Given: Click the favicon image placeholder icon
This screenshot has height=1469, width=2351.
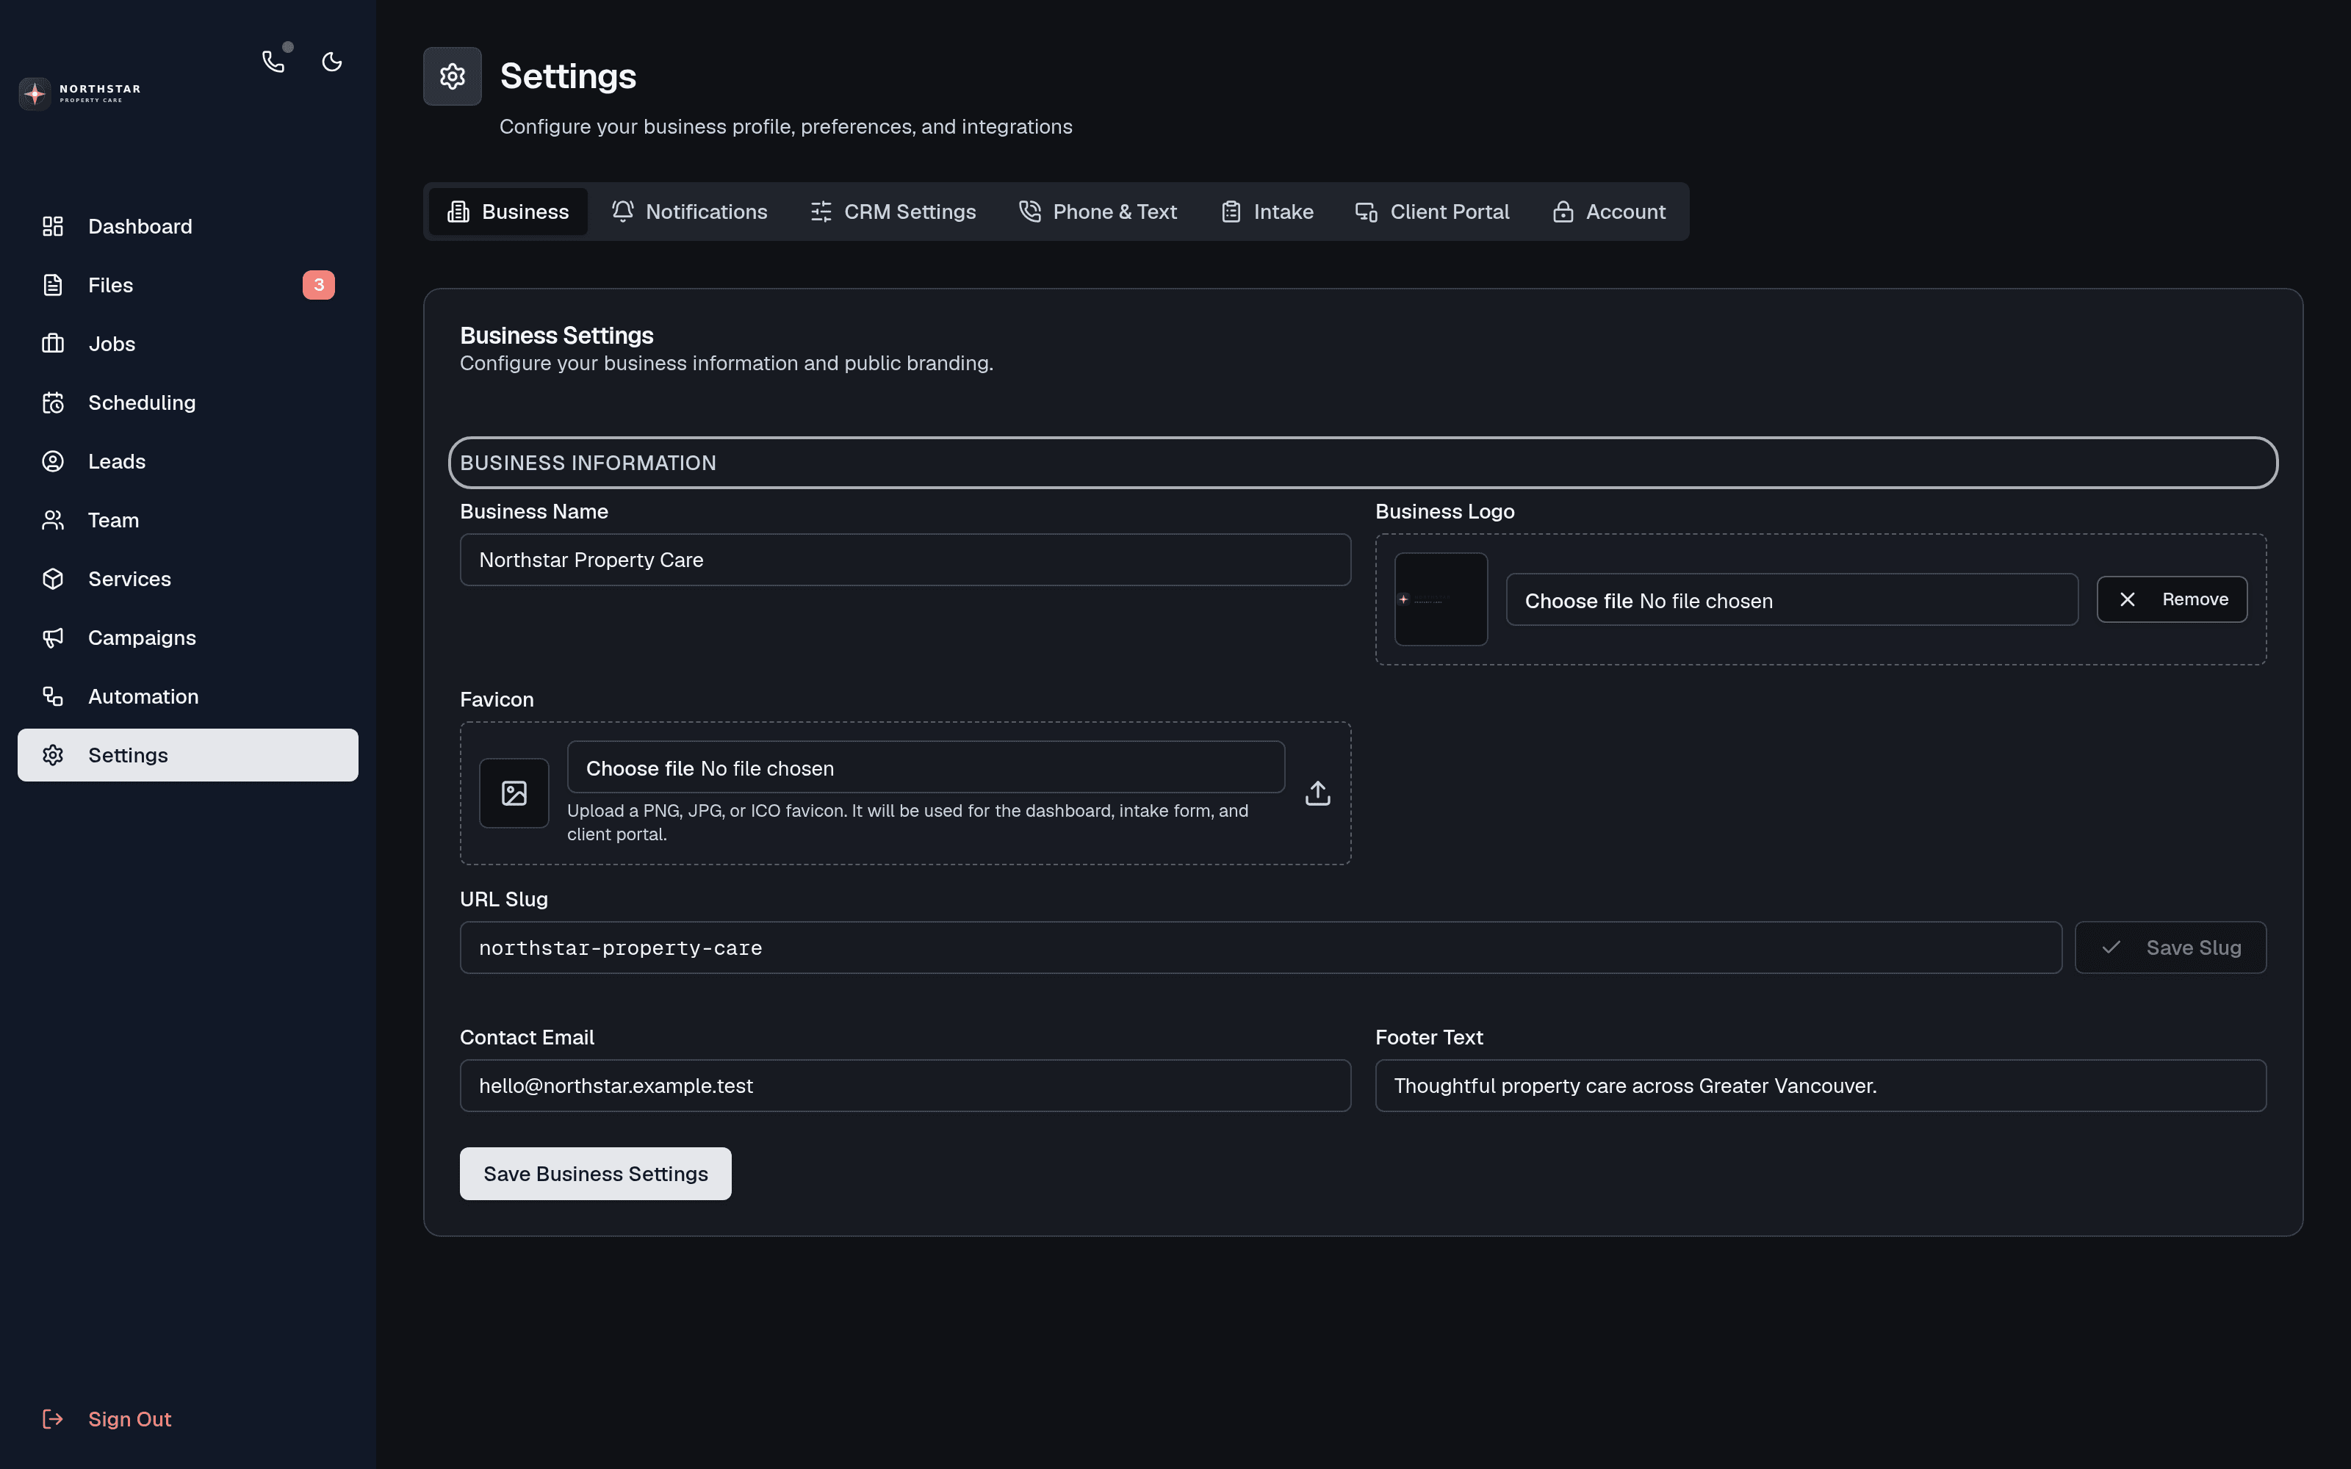Looking at the screenshot, I should 514,793.
